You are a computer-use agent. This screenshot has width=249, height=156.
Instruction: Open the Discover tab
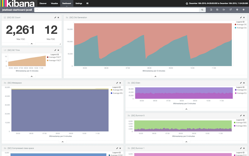tap(43, 4)
